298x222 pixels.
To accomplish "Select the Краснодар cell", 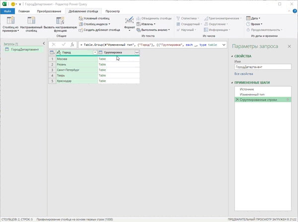I will tap(77, 81).
